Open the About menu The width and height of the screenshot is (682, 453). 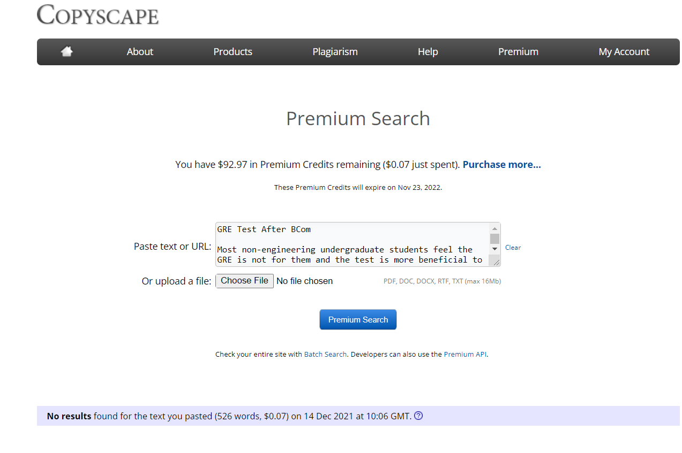point(140,52)
